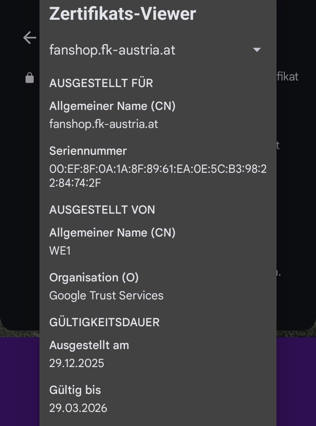Select the serial number value starting 00:EF:8F

tap(158, 176)
